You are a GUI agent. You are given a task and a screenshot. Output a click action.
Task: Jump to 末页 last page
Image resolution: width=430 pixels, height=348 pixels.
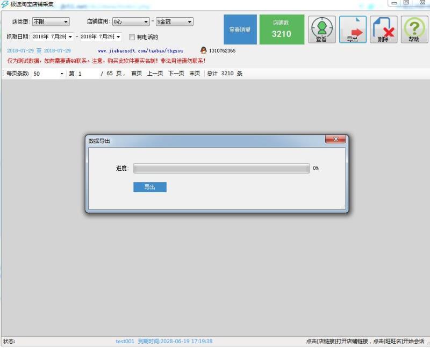[195, 74]
